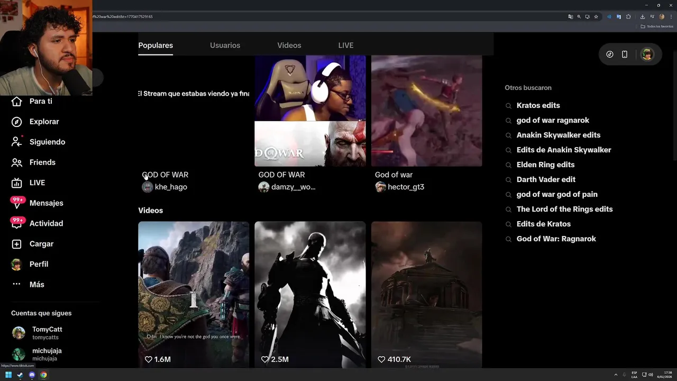Open Discord from the taskbar
This screenshot has height=381, width=677.
tap(32, 375)
